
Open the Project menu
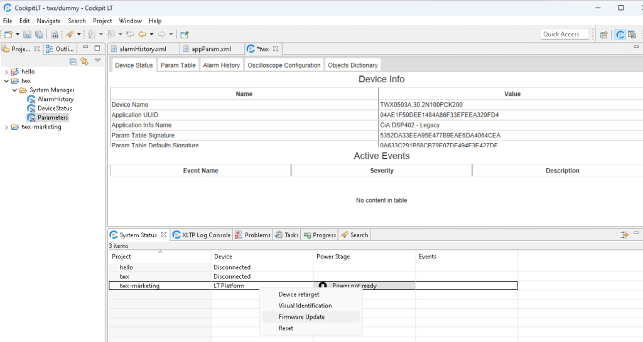(102, 21)
